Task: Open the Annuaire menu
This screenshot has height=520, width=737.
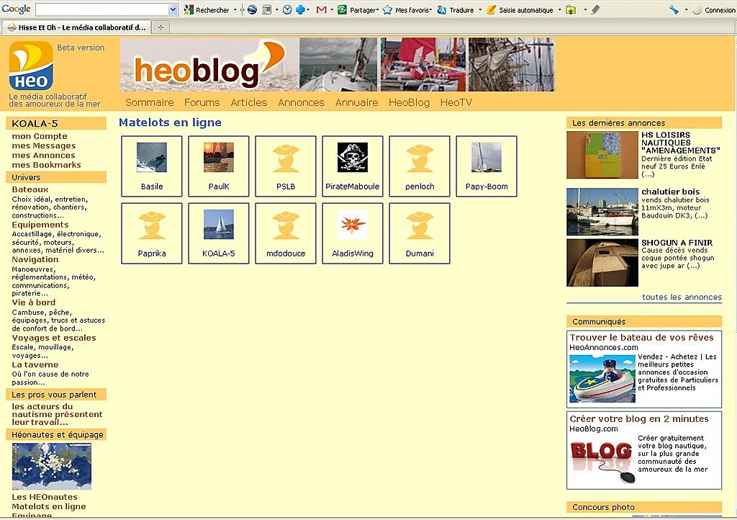Action: (357, 102)
